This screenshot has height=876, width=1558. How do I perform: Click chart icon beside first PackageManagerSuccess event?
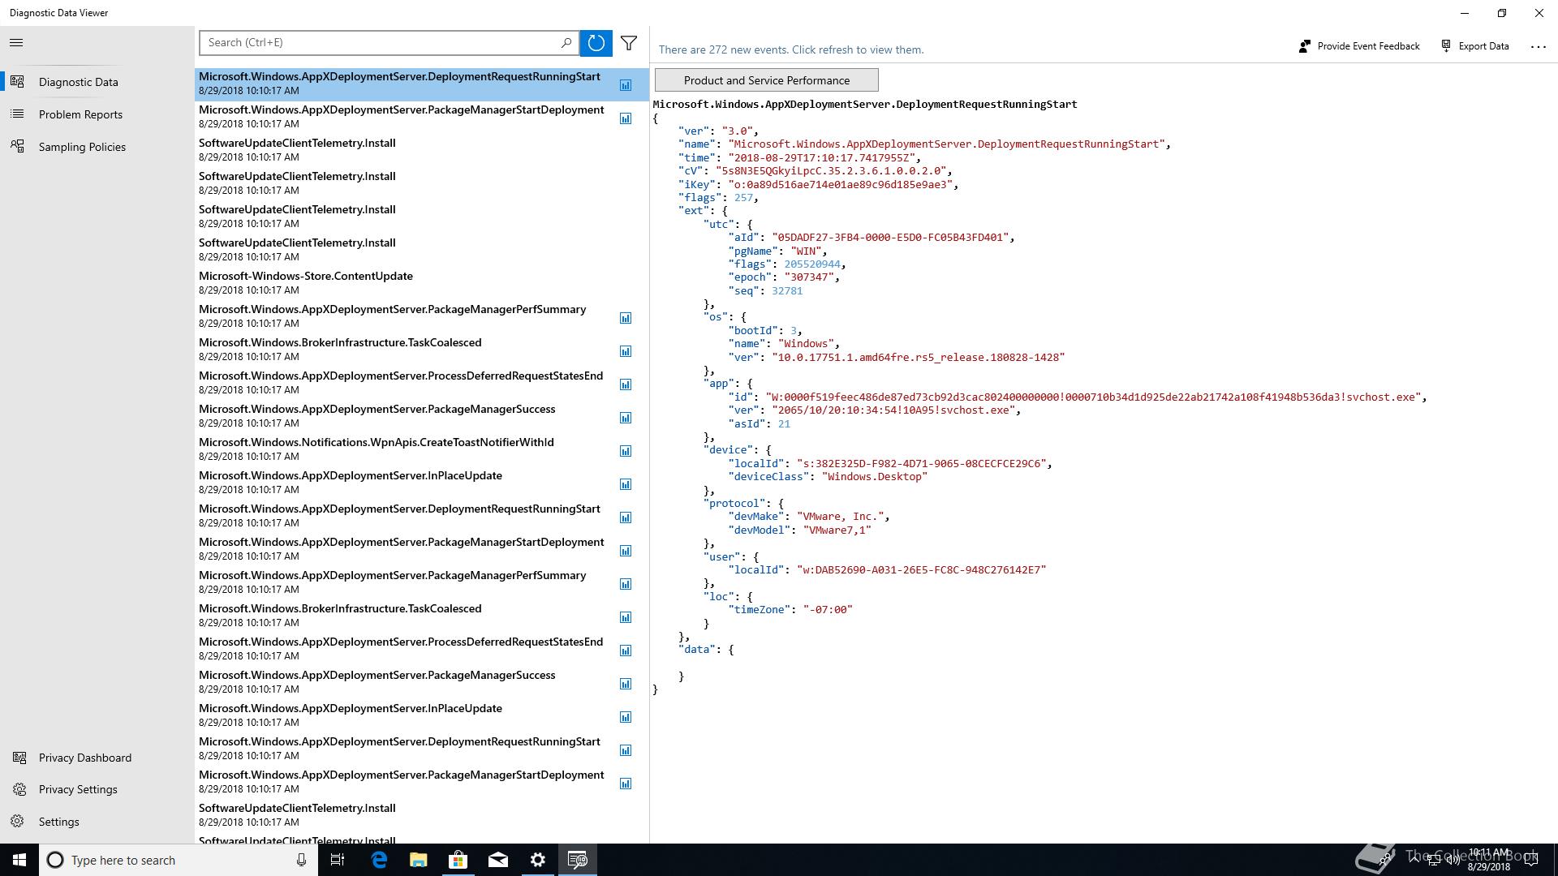click(626, 418)
